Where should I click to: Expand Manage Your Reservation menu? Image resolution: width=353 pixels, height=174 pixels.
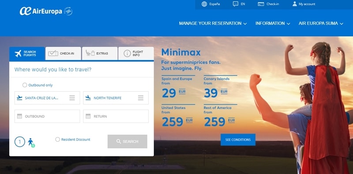(213, 23)
